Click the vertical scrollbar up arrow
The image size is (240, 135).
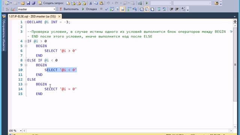[235, 26]
